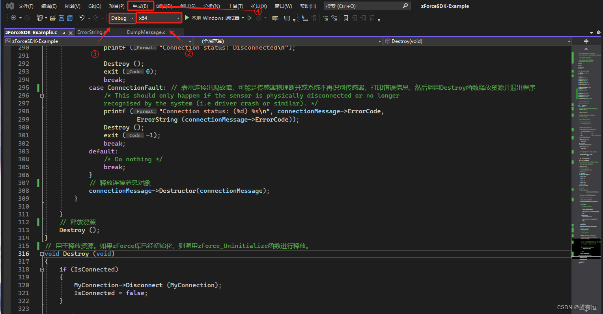Image resolution: width=603 pixels, height=314 pixels.
Task: Open find in files folder-search icon
Action: [x=275, y=18]
